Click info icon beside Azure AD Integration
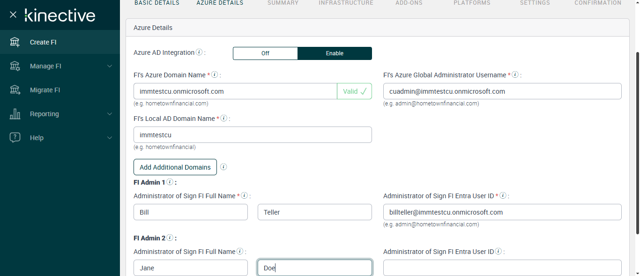The width and height of the screenshot is (640, 276). pos(199,52)
